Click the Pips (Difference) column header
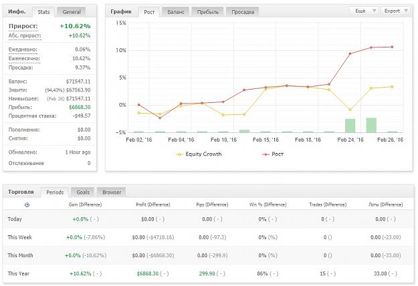The image size is (418, 286). (x=212, y=204)
